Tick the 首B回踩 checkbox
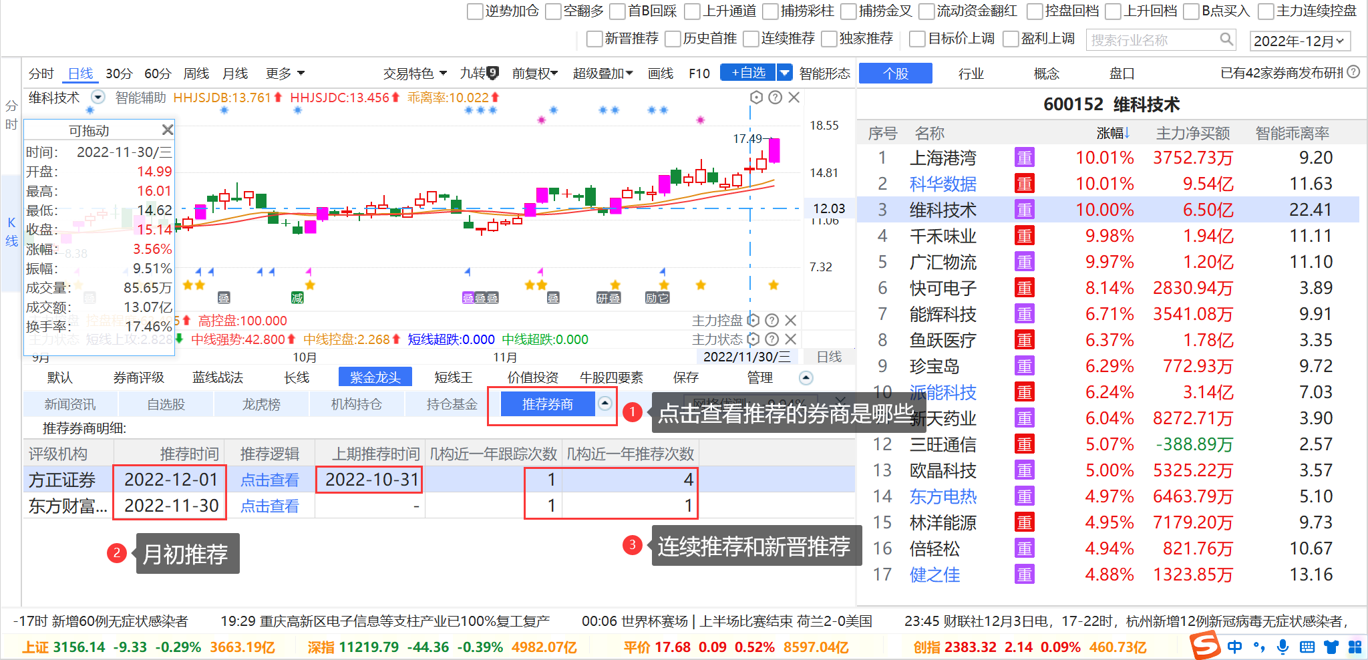 tap(618, 11)
